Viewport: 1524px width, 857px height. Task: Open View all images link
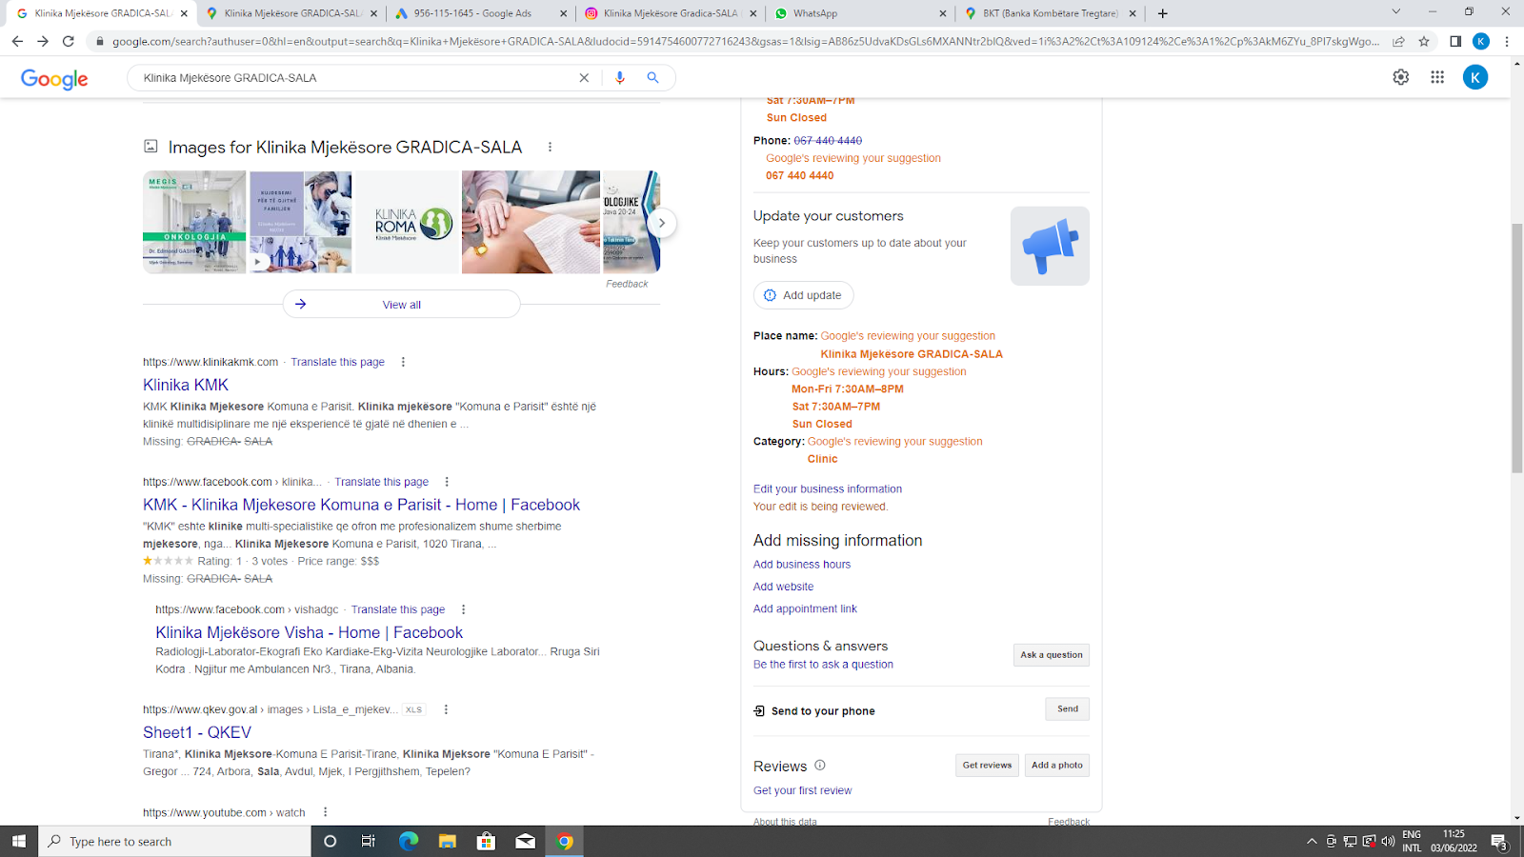coord(401,305)
